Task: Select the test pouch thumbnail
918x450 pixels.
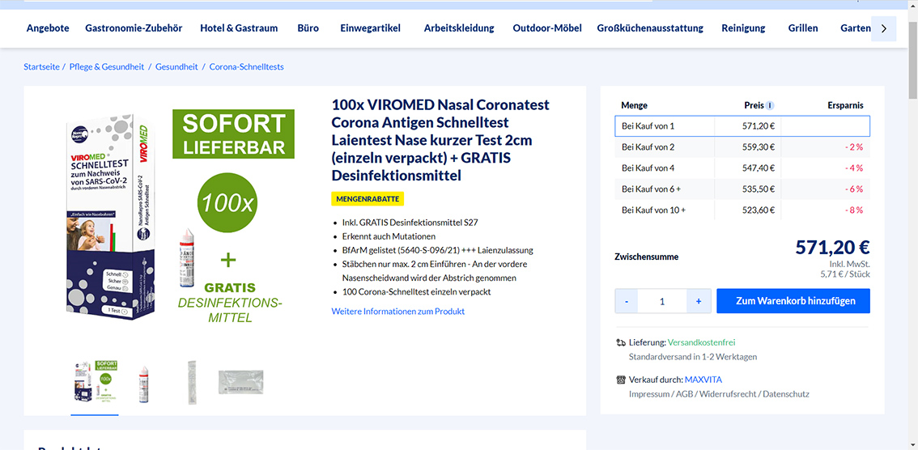Action: [x=240, y=384]
